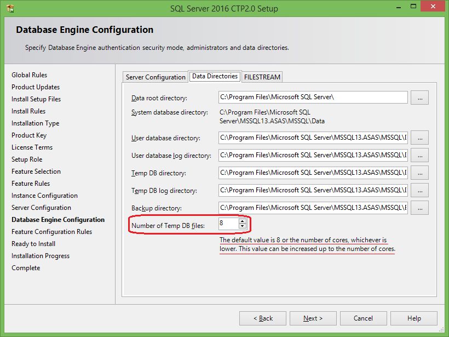Switch to the Server Configuration tab

click(x=156, y=77)
